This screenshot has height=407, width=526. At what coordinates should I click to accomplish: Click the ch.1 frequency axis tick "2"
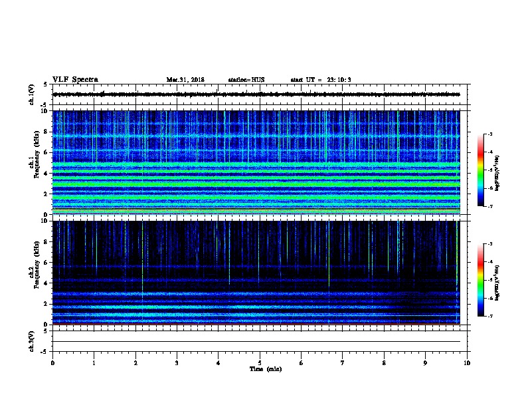pyautogui.click(x=46, y=194)
